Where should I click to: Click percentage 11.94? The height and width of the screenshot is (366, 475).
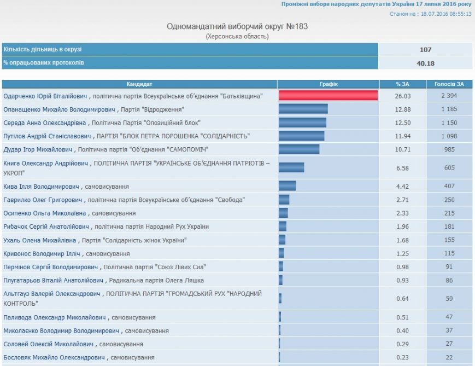tap(403, 136)
